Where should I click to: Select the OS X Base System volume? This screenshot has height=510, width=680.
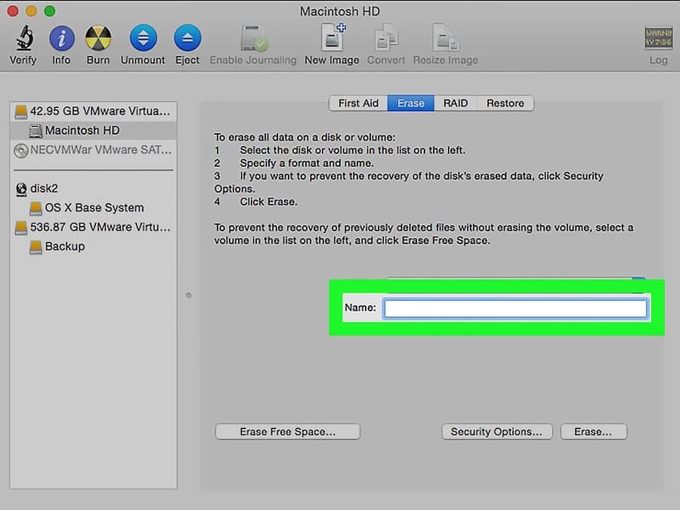tap(93, 208)
